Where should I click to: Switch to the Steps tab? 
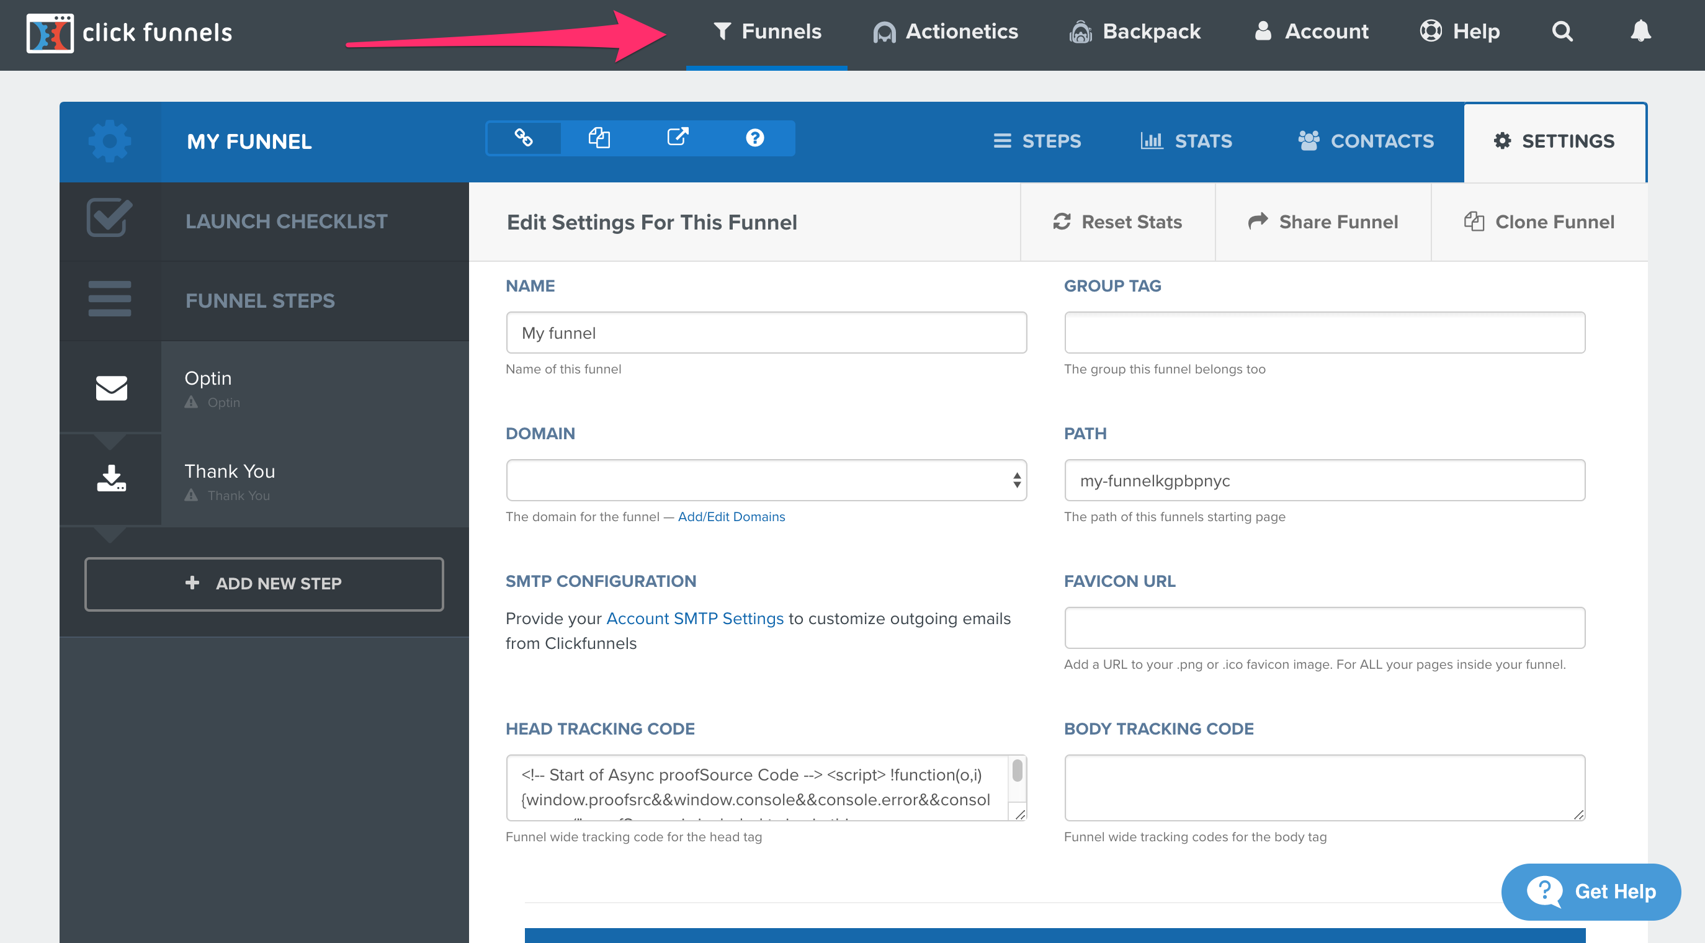click(x=1037, y=141)
